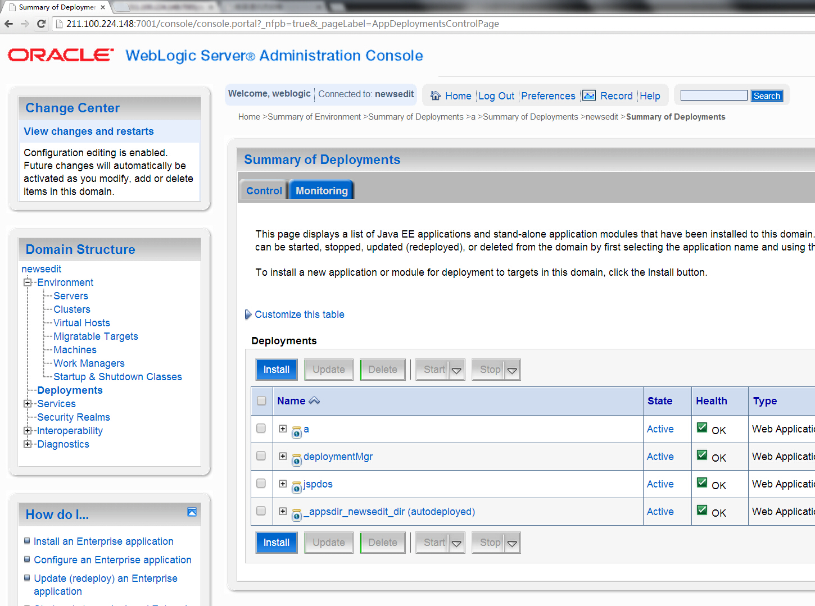This screenshot has width=815, height=606.
Task: Click the web app icon beside jspdos
Action: coord(297,488)
